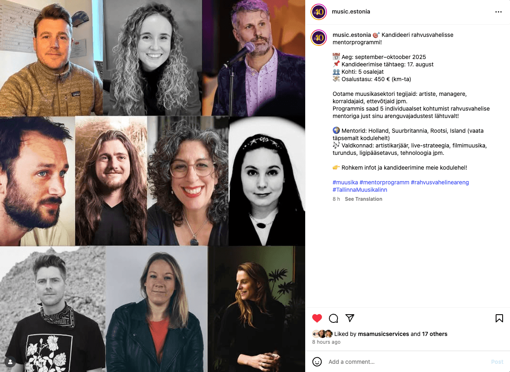
Task: Focus the Add a comment field
Action: click(406, 362)
